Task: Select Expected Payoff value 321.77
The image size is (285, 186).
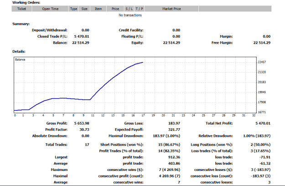Action: point(174,130)
